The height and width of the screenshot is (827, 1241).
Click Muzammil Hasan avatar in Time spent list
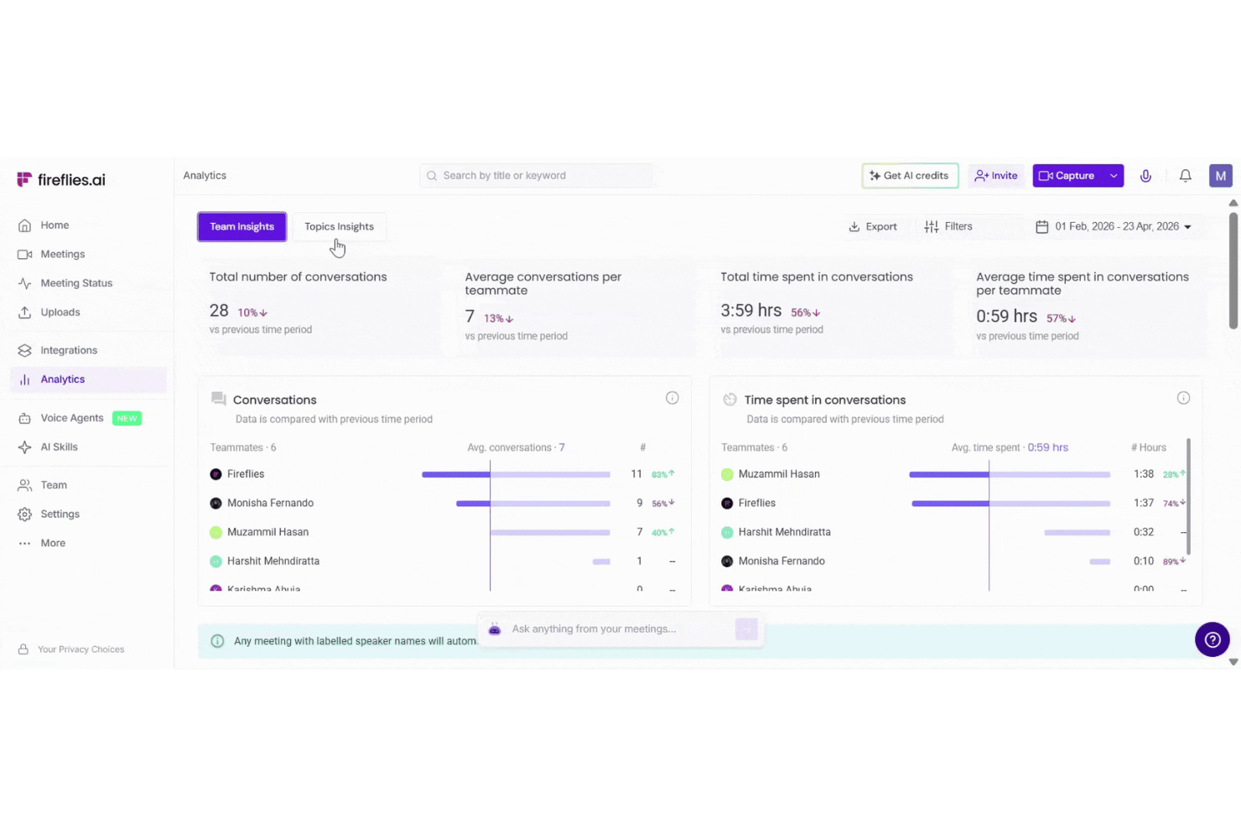(x=727, y=474)
